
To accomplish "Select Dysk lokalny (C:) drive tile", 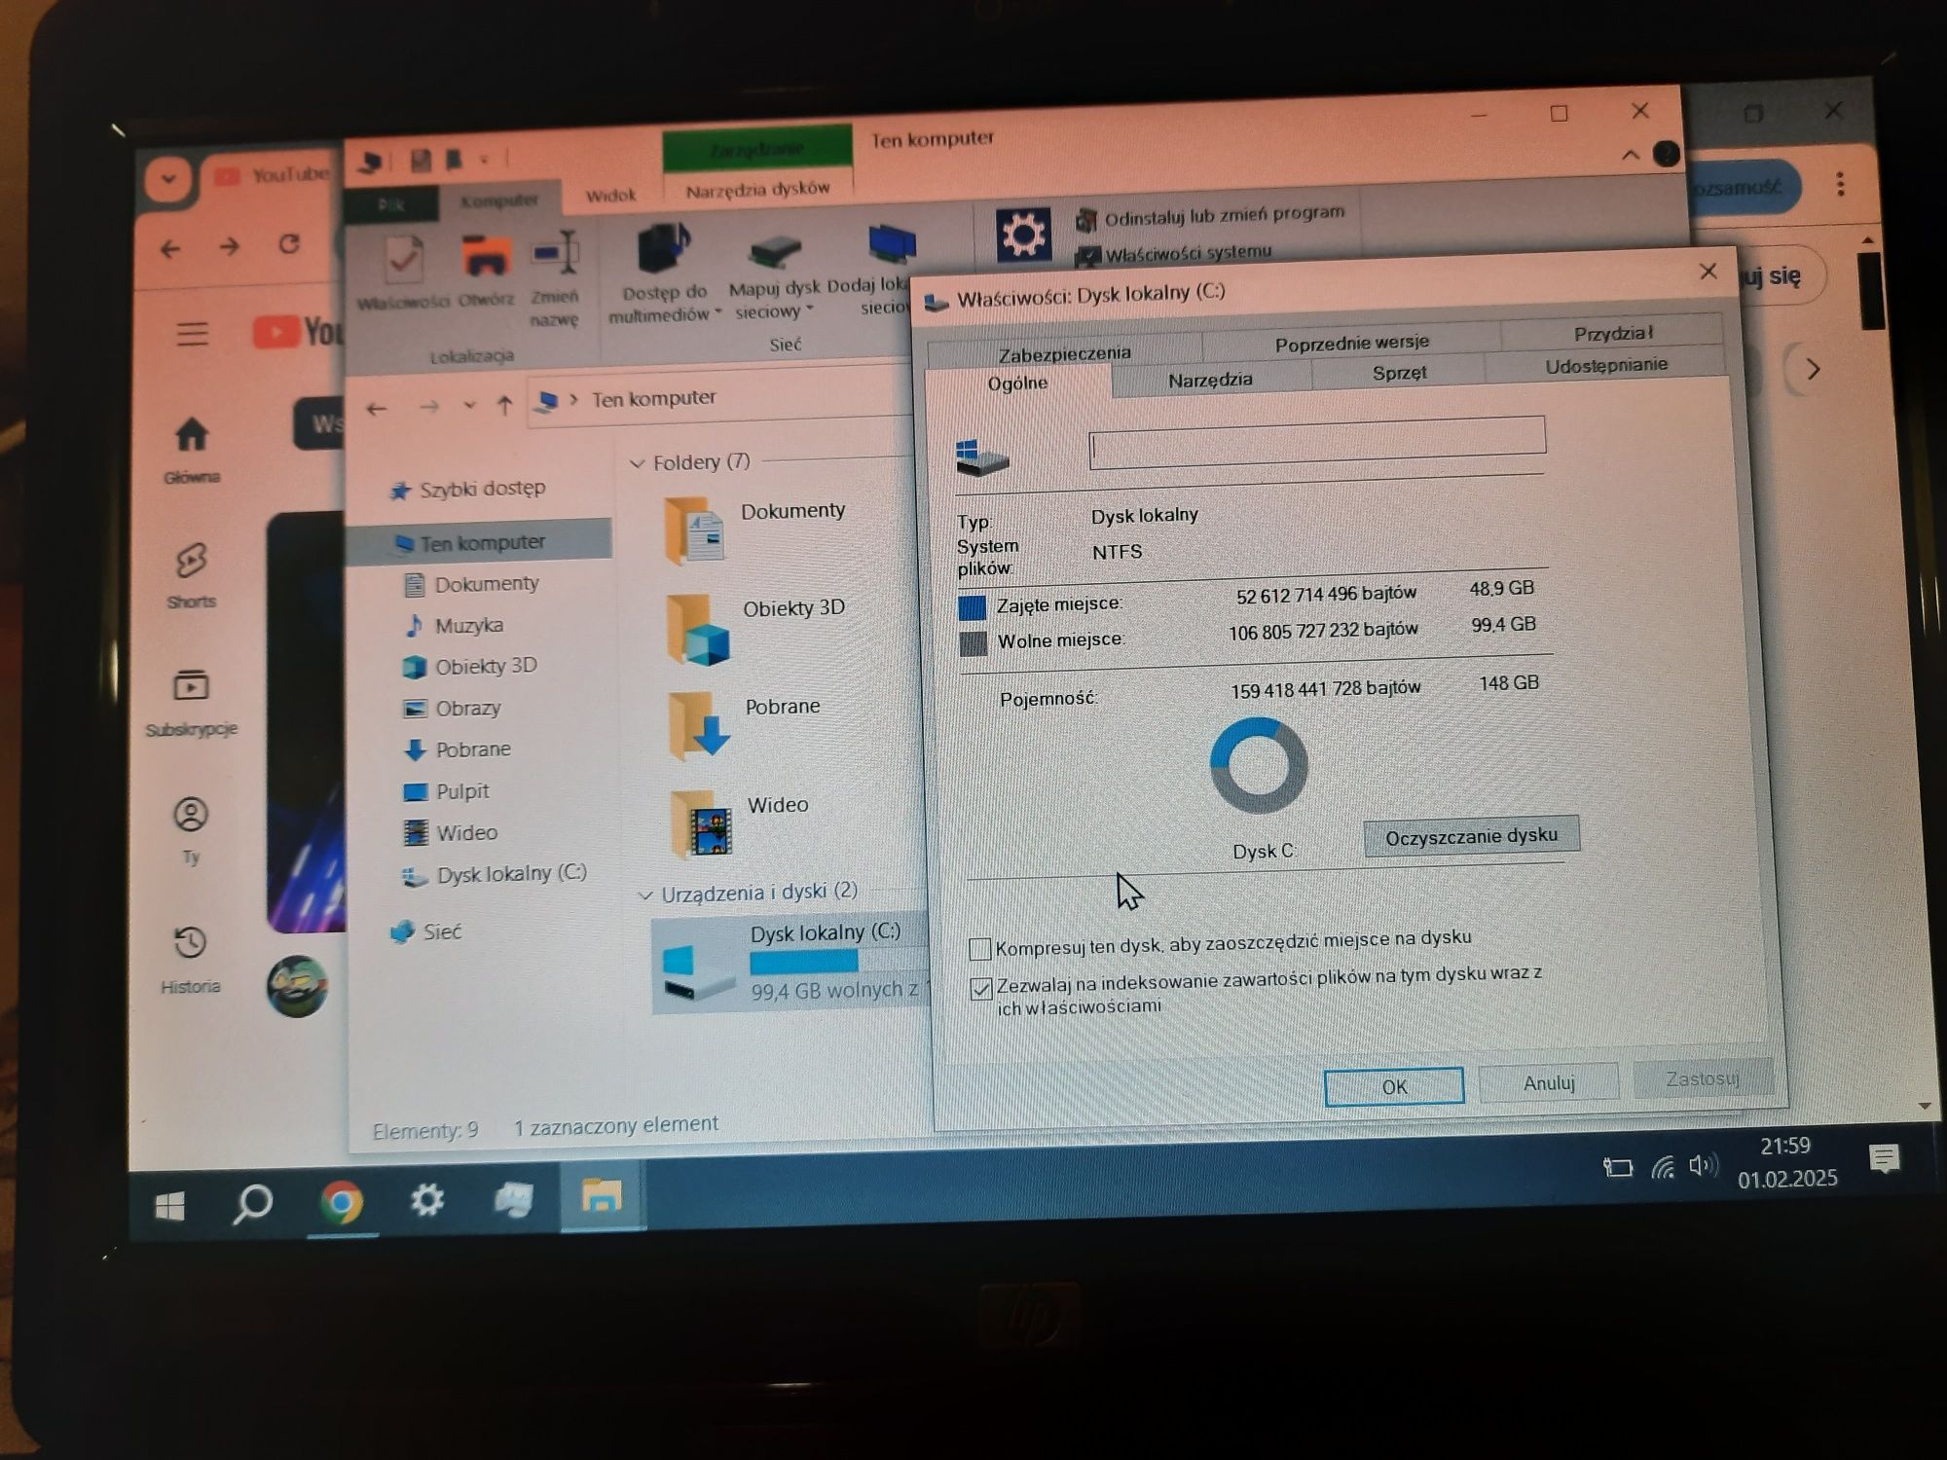I will tap(790, 964).
